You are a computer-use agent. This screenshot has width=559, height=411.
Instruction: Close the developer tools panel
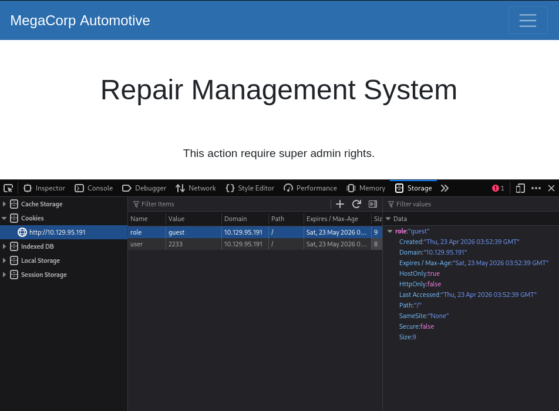(551, 188)
